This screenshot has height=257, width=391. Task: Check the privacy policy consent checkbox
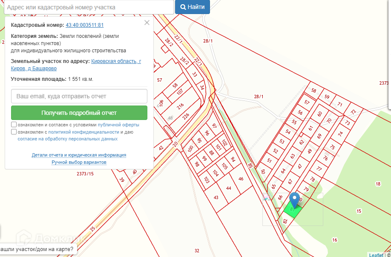click(x=14, y=132)
